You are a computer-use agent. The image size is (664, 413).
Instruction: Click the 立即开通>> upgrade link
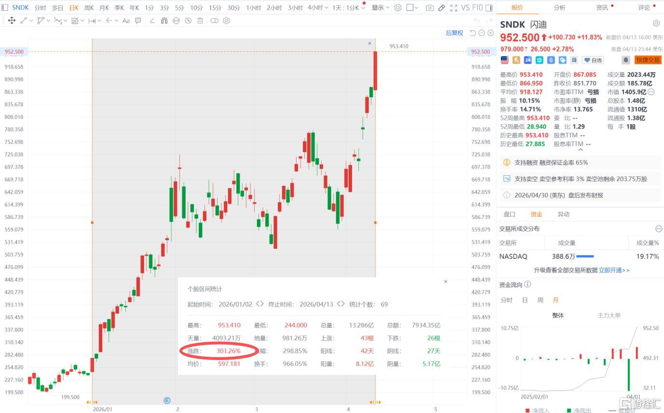pos(614,270)
